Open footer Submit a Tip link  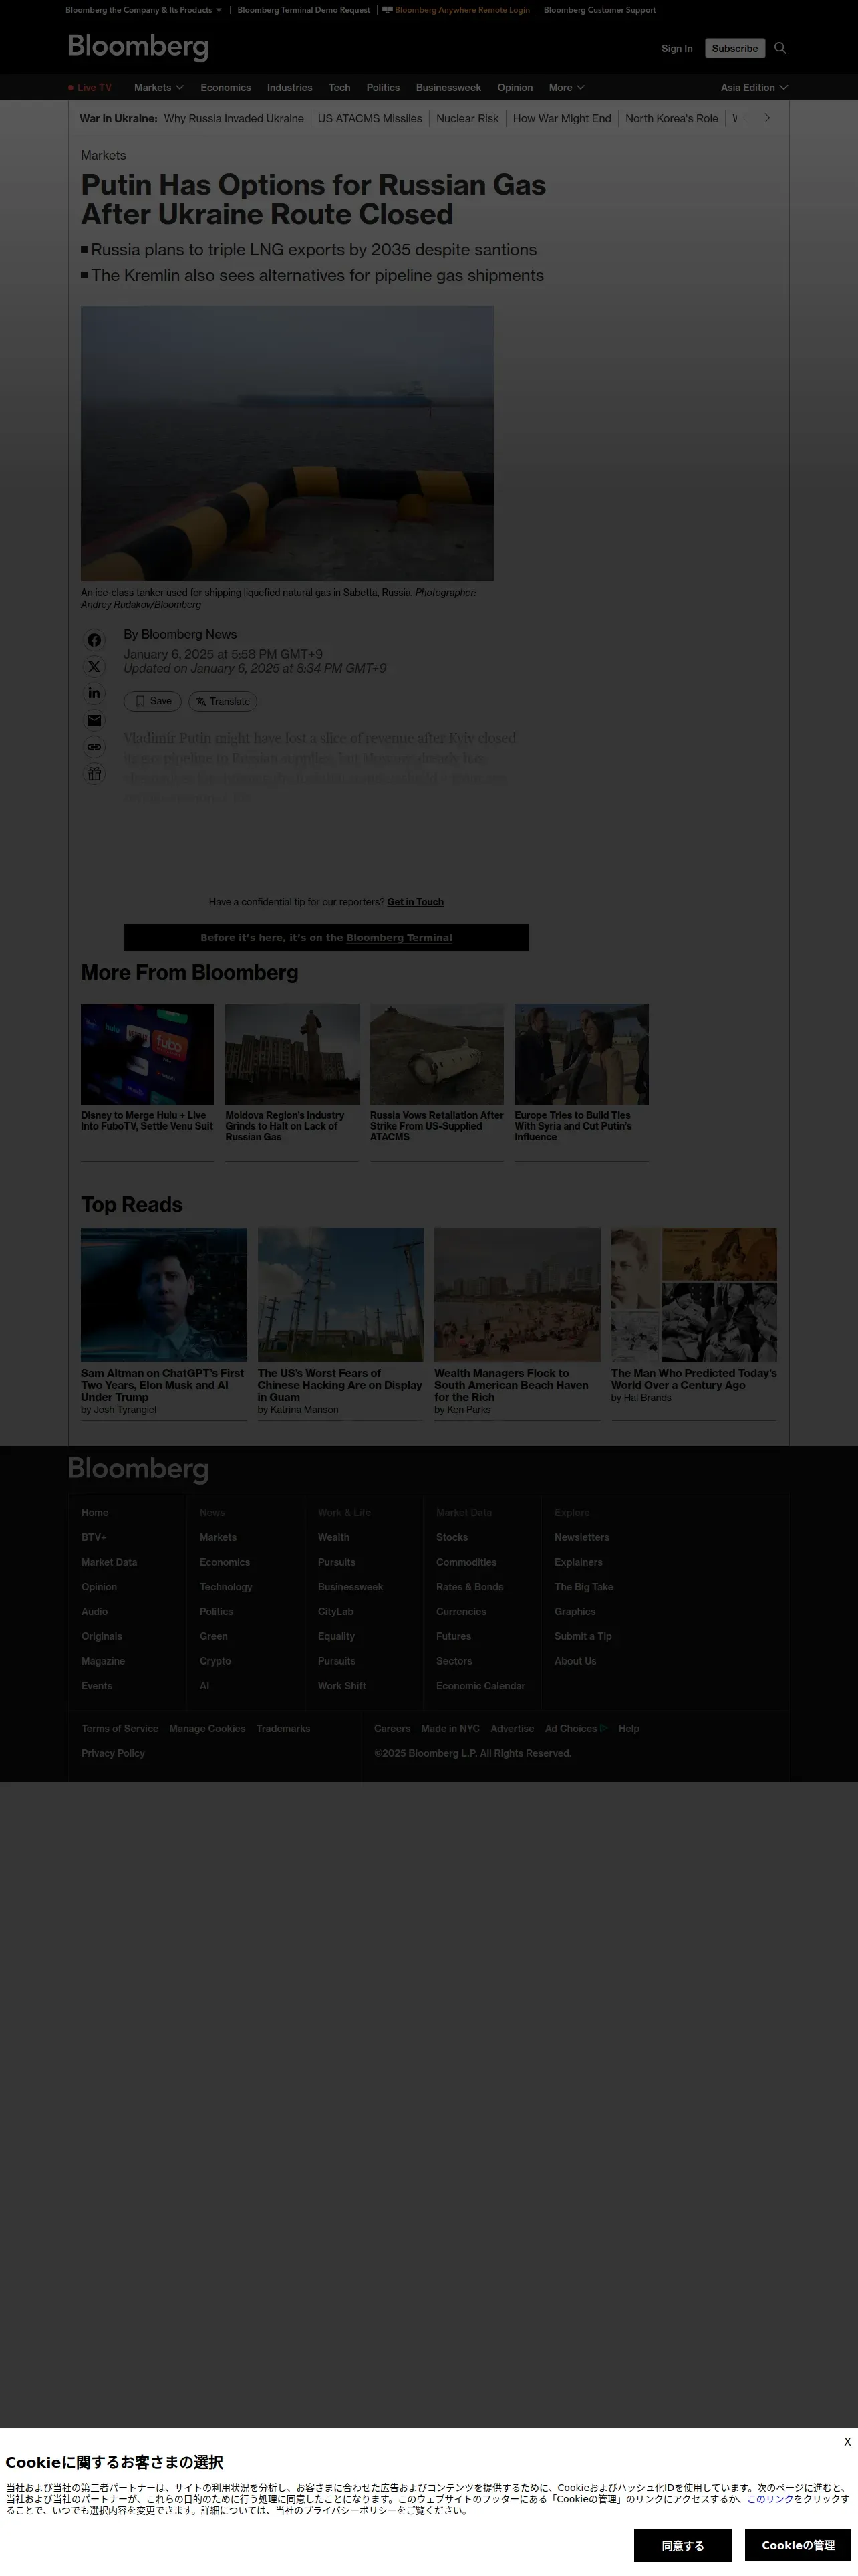tap(582, 1636)
